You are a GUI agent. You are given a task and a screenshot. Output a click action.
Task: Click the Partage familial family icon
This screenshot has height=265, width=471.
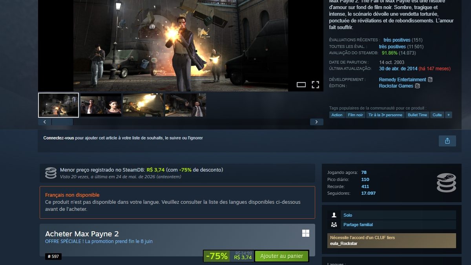pos(334,225)
